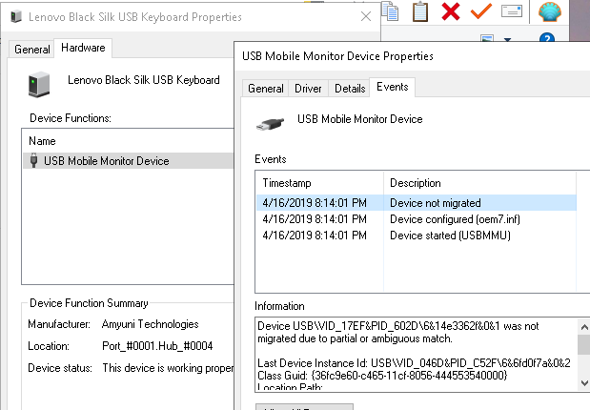Viewport: 590px width, 410px height.
Task: Click timestamp of the 'Device started' event
Action: click(x=315, y=236)
